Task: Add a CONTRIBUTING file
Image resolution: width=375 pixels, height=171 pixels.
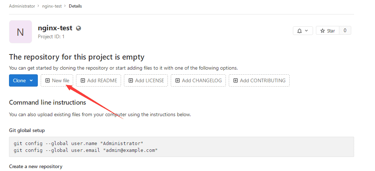Action: (259, 80)
